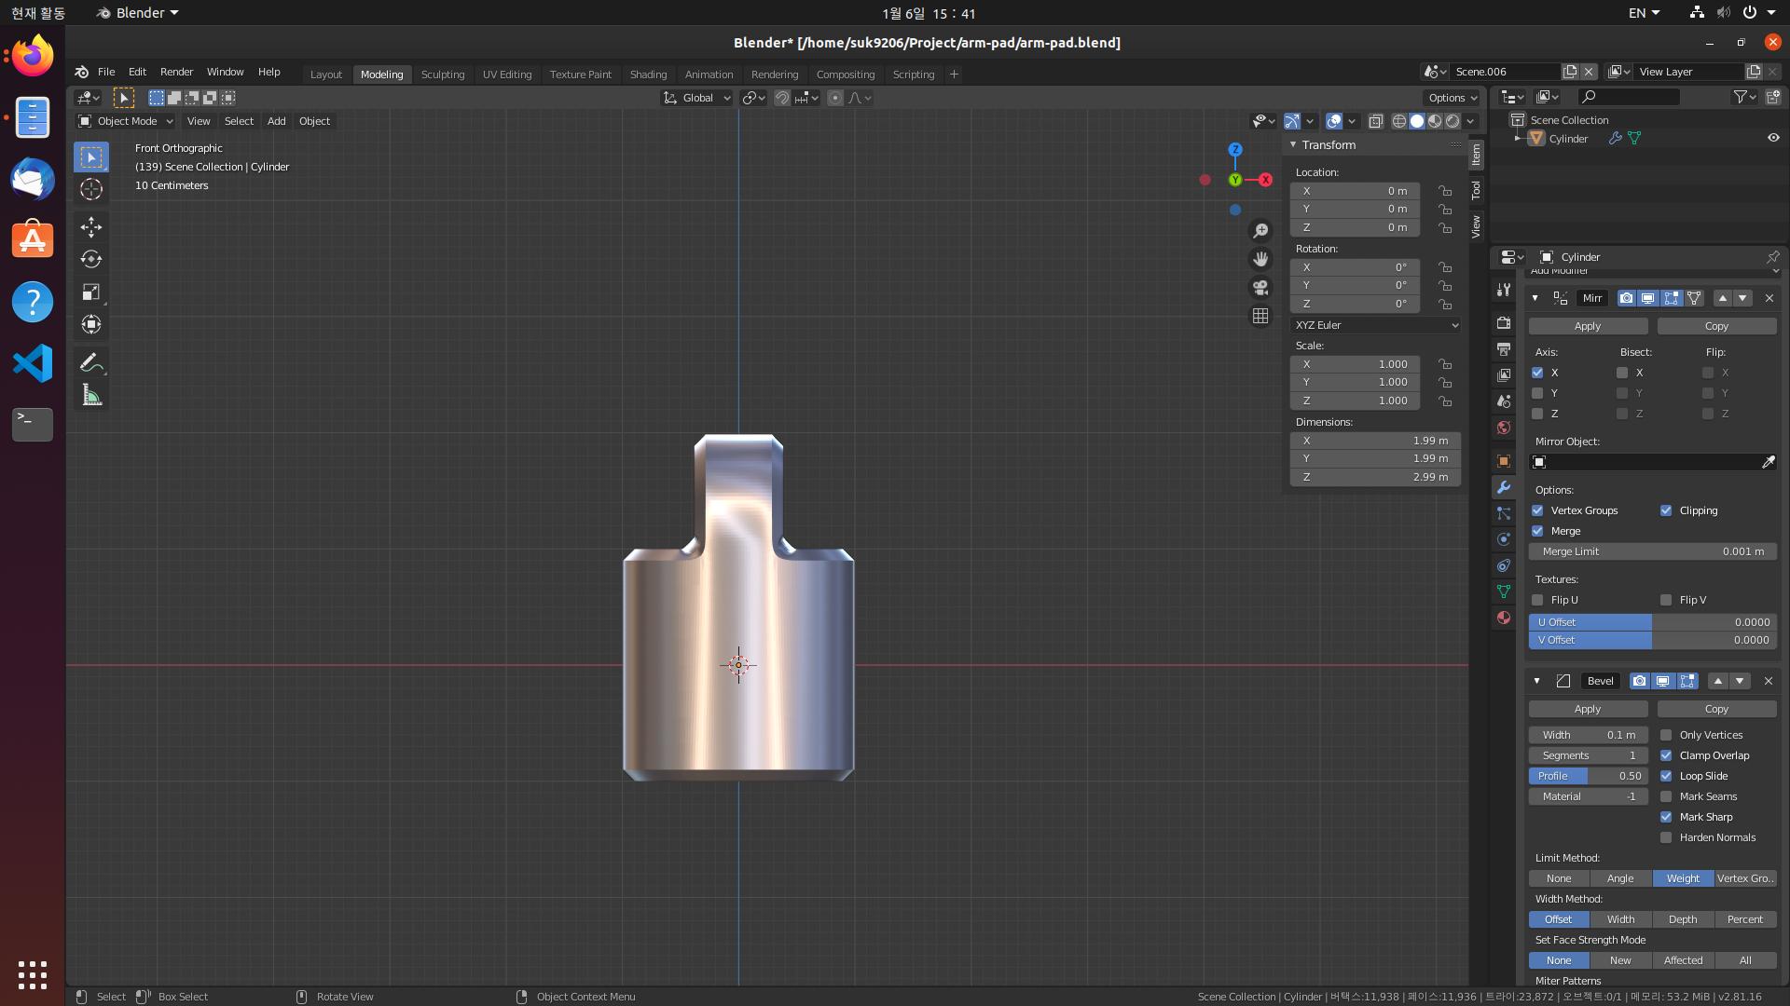1790x1006 pixels.
Task: Toggle Clamp Overlap checkbox
Action: [1666, 755]
